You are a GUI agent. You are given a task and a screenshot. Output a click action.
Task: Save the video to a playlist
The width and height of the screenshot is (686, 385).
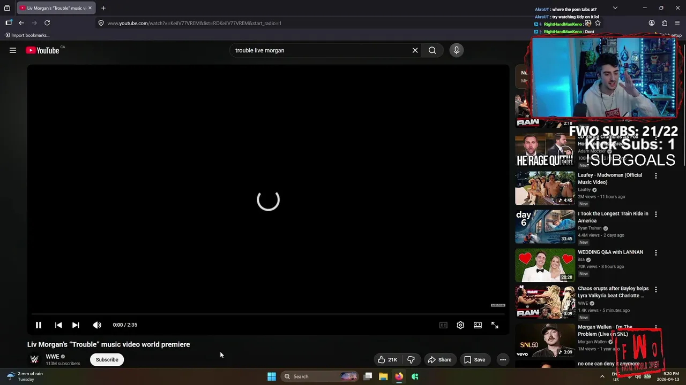click(474, 360)
